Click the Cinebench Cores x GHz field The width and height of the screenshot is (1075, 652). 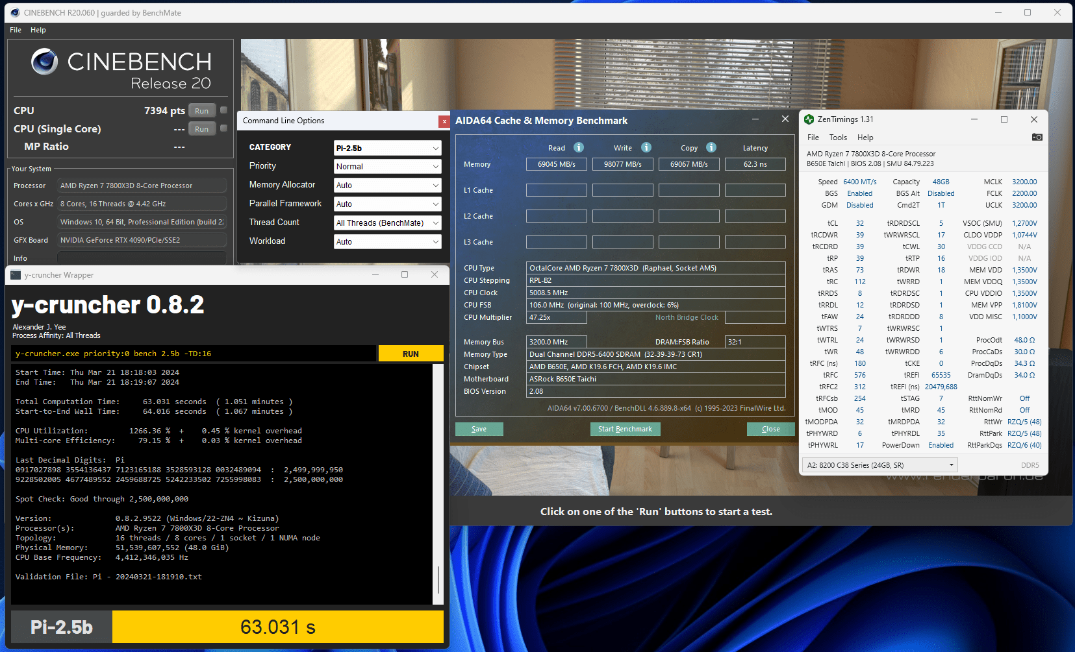(x=142, y=204)
